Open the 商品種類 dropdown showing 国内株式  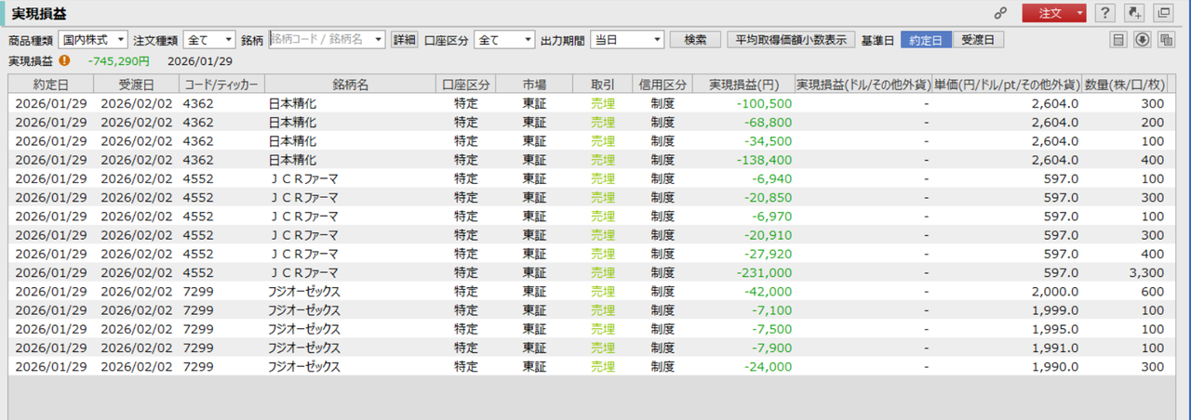(93, 40)
